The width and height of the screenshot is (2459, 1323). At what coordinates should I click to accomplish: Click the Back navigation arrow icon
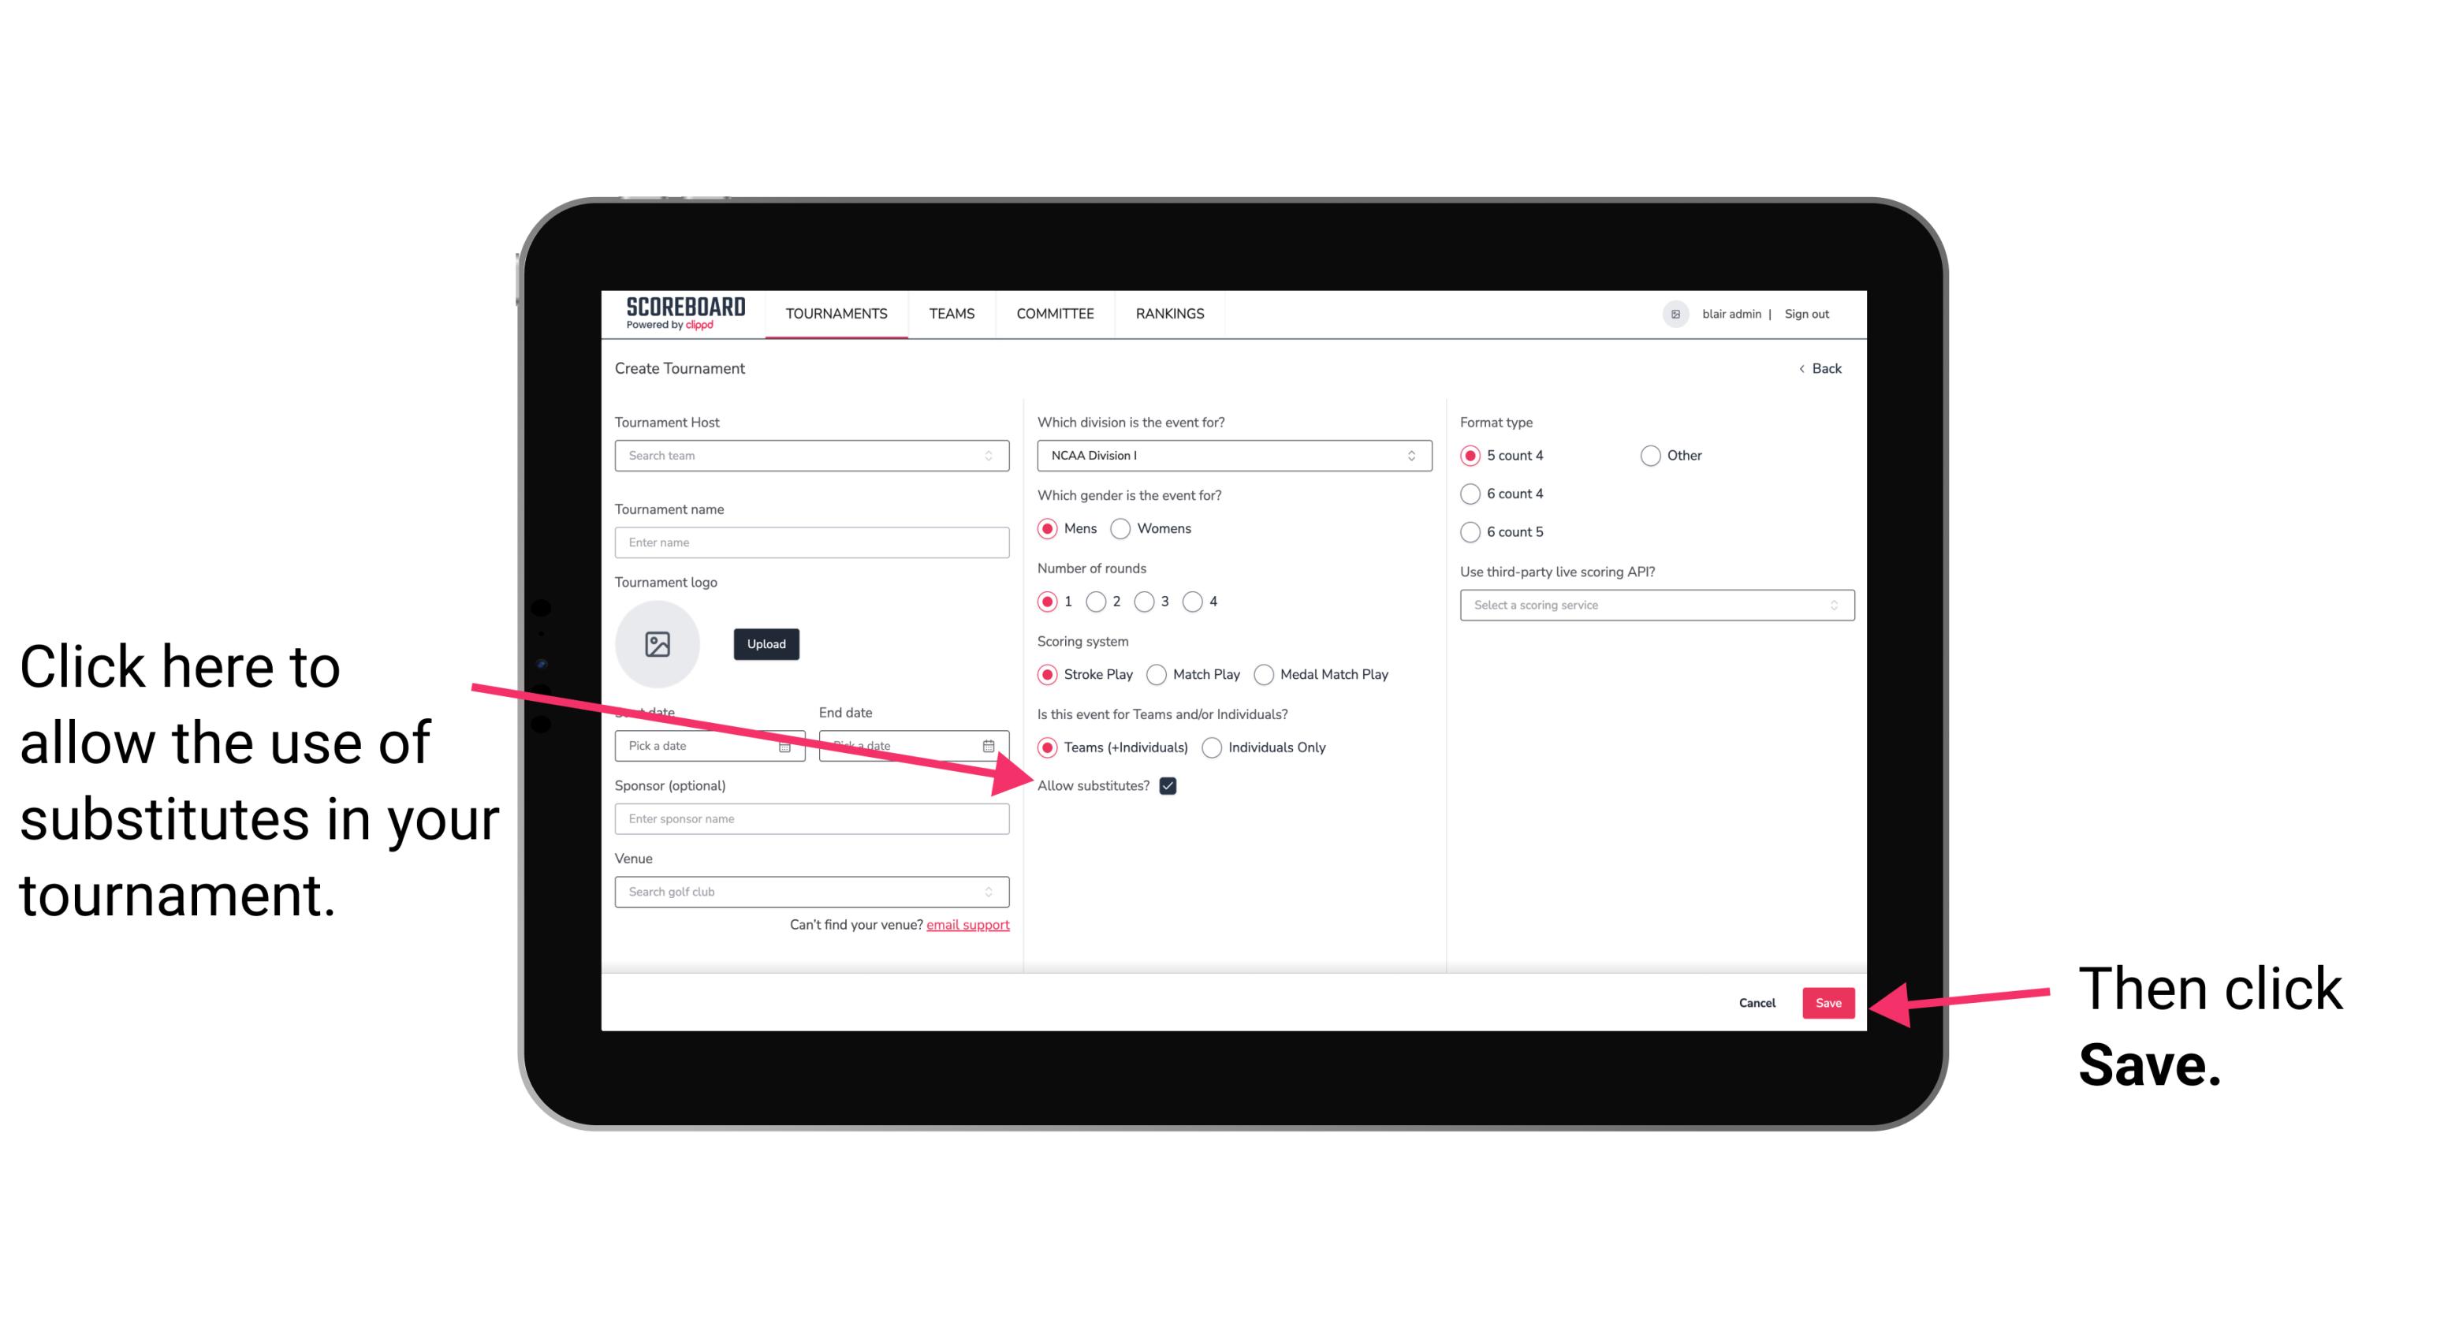coord(1805,368)
